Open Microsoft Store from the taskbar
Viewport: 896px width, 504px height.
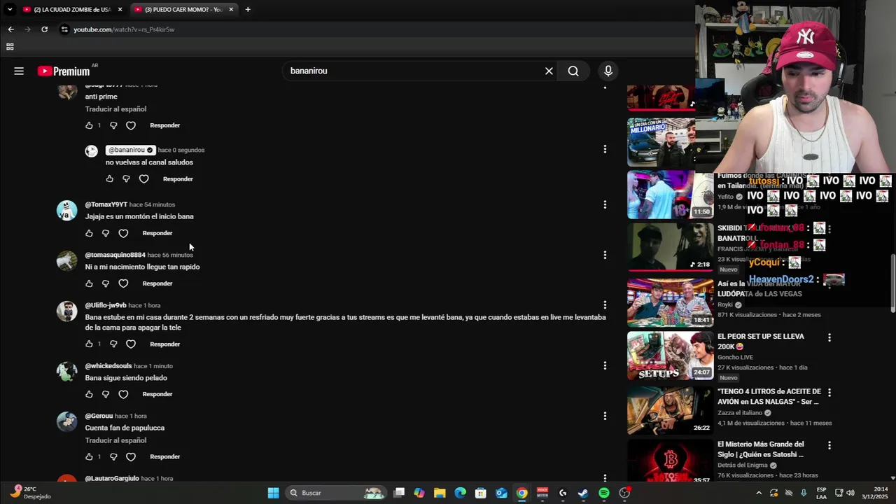(481, 493)
